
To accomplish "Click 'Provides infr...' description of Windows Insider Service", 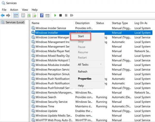I will coord(84,28).
